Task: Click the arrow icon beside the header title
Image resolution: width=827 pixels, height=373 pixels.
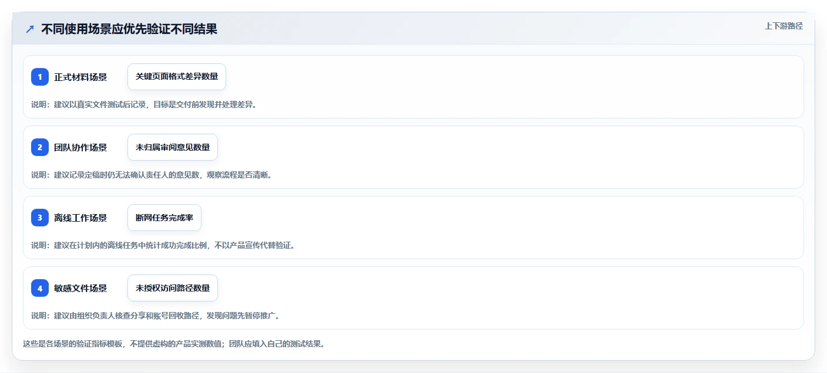Action: pos(30,29)
